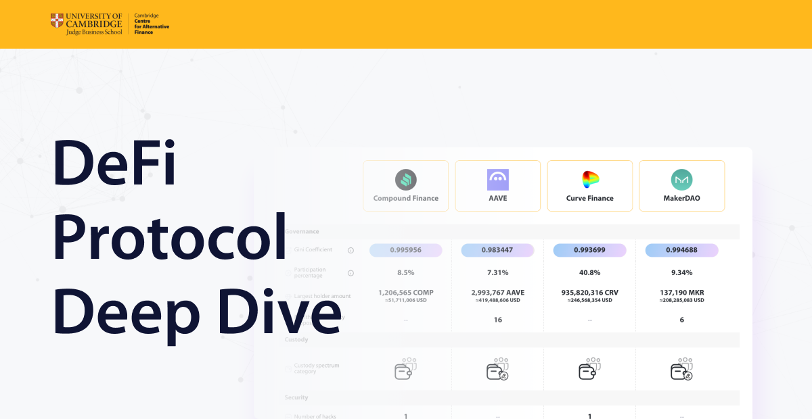Click Compound's Gini value 0.995956
This screenshot has width=812, height=419.
(x=406, y=250)
